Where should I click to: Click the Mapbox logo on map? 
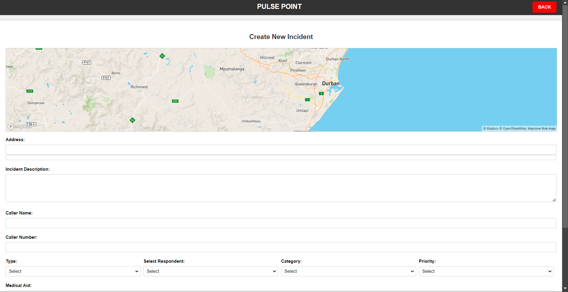pyautogui.click(x=20, y=126)
